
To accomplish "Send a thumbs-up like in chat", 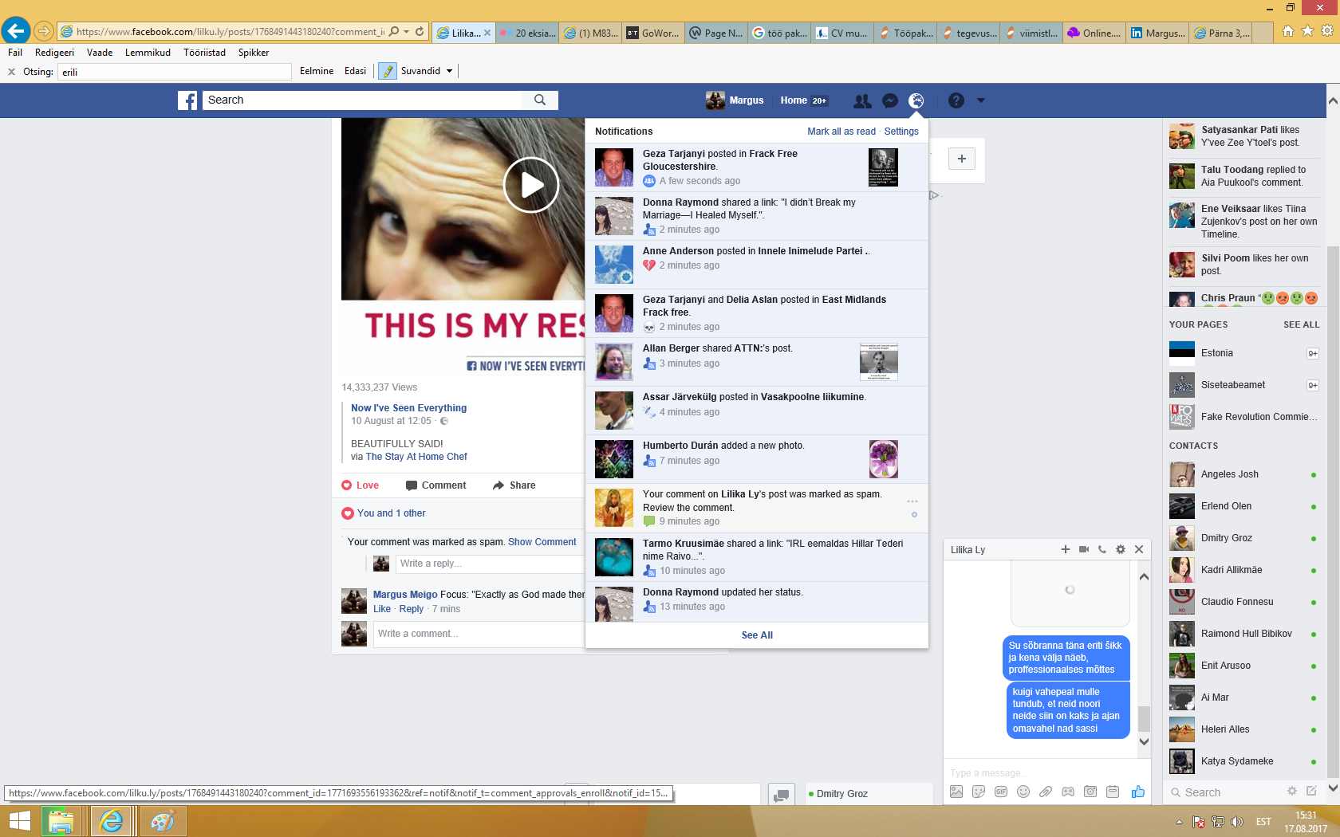I will [x=1137, y=792].
